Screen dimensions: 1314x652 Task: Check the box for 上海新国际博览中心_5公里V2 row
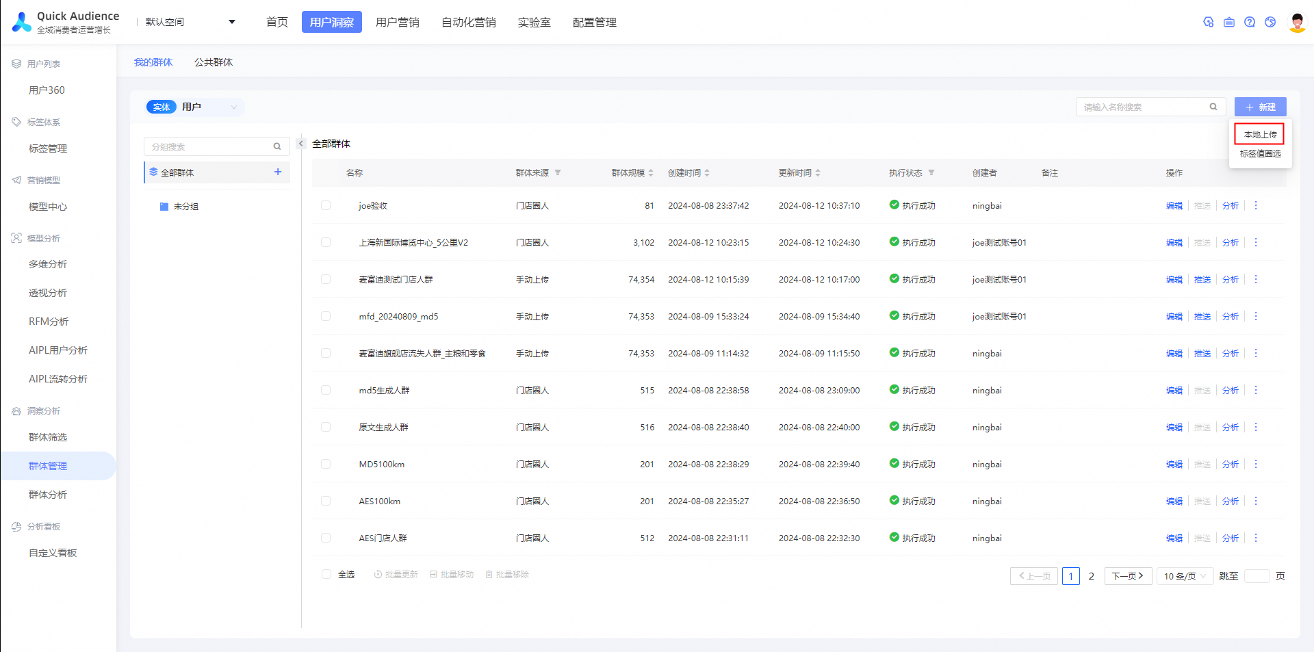pos(326,242)
